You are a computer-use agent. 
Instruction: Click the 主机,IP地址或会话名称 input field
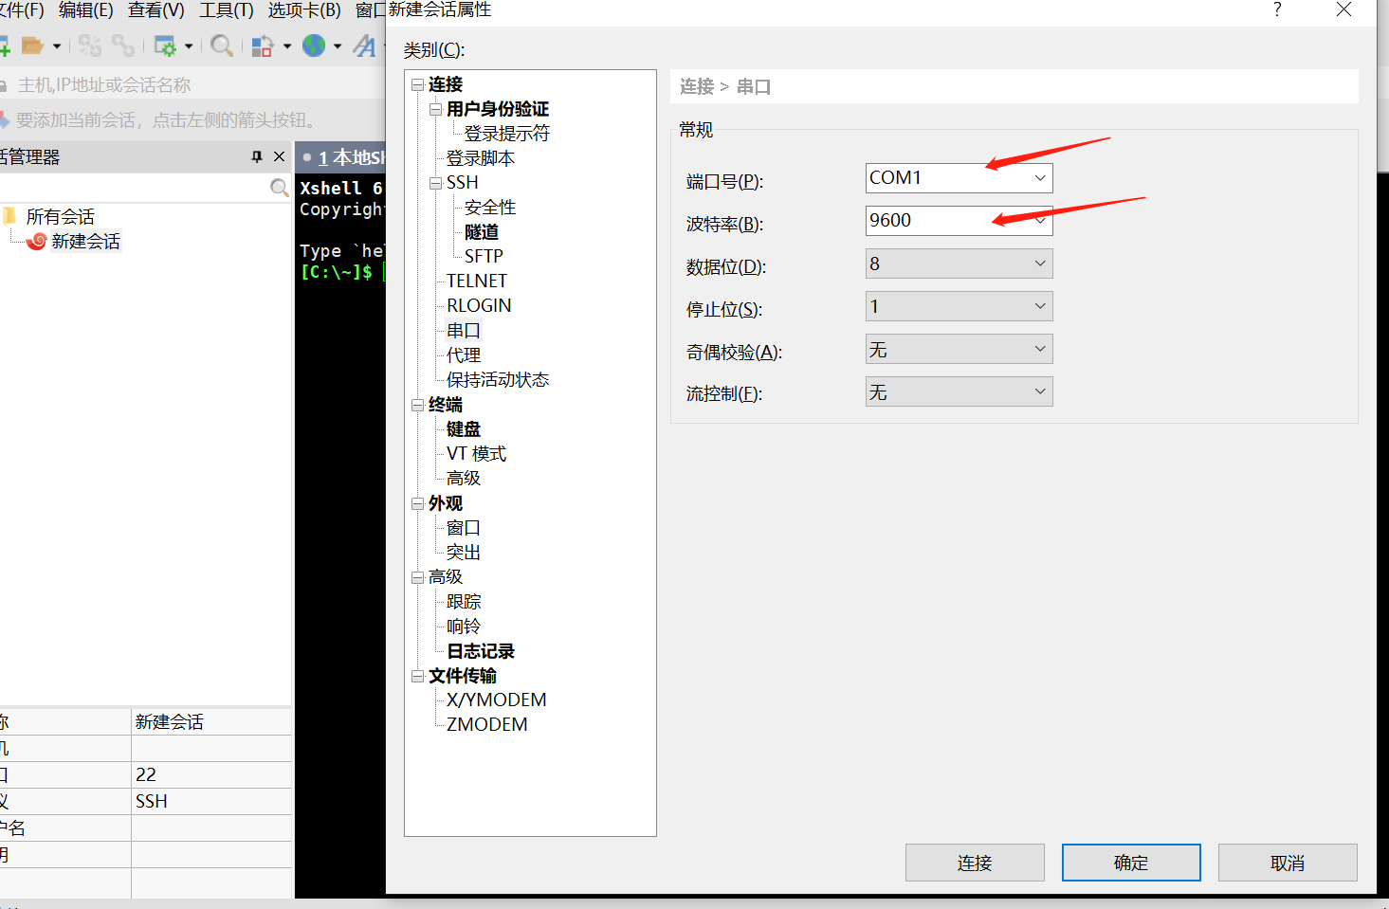click(x=142, y=83)
